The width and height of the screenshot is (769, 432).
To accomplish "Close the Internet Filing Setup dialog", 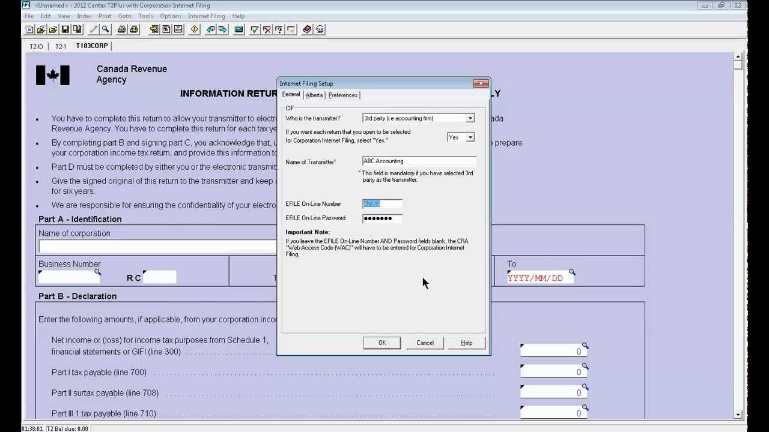I will [481, 83].
